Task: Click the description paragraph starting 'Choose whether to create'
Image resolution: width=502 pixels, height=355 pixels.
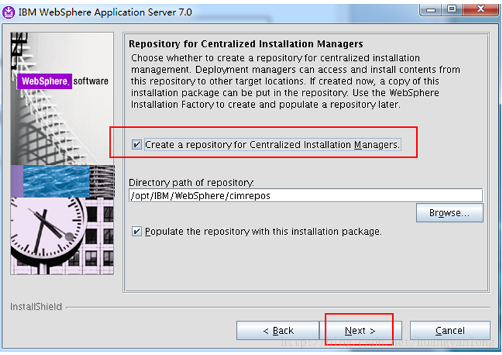Action: [295, 81]
